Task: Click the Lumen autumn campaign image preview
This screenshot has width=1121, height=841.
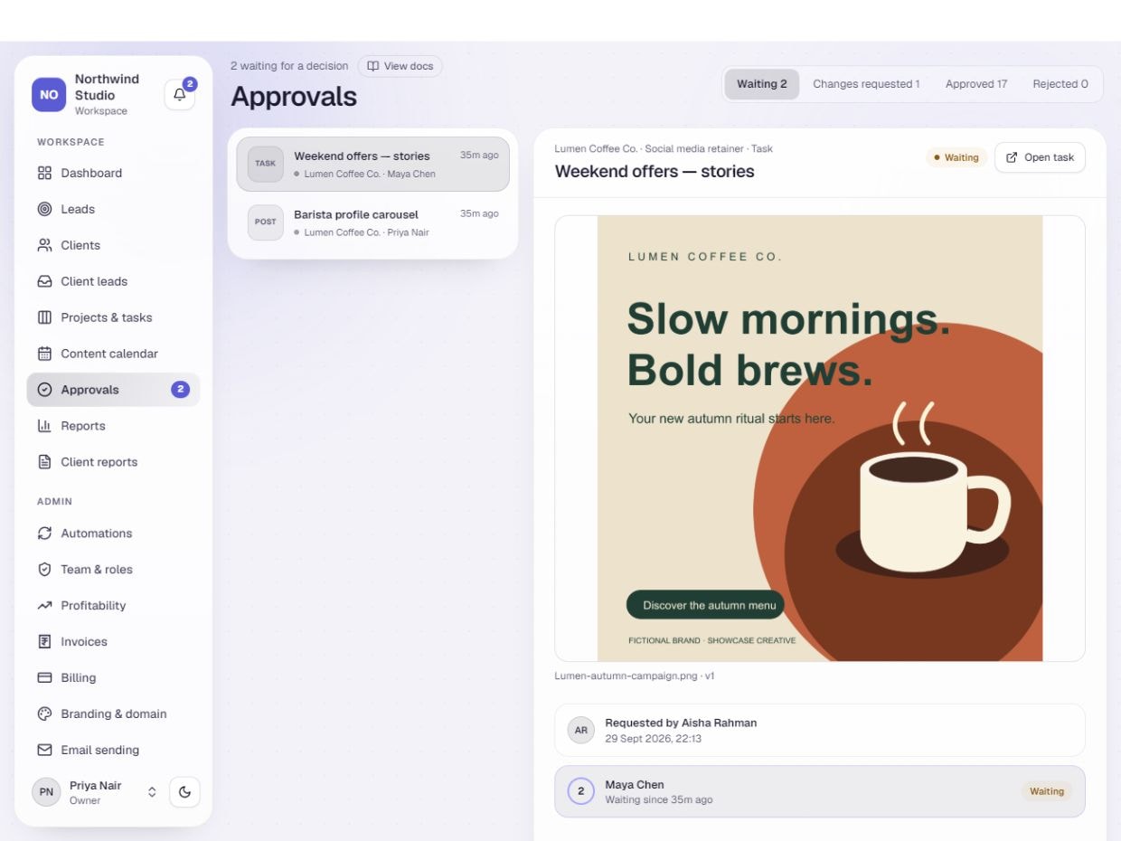Action: 820,439
